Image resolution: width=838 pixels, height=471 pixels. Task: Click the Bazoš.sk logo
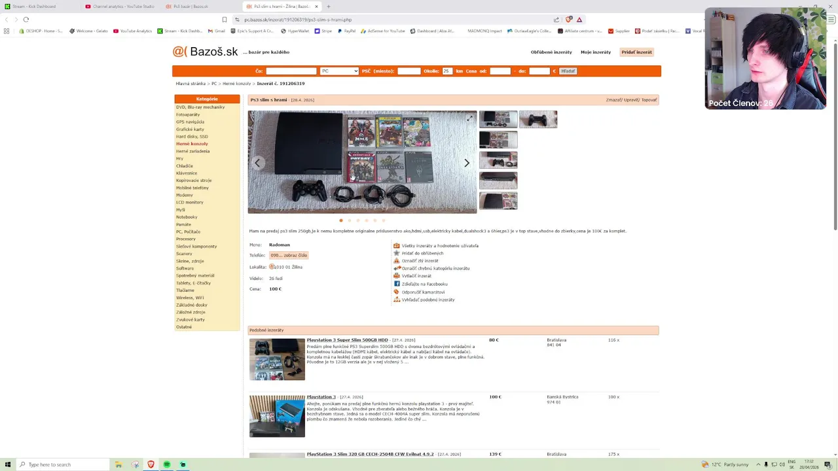point(205,52)
